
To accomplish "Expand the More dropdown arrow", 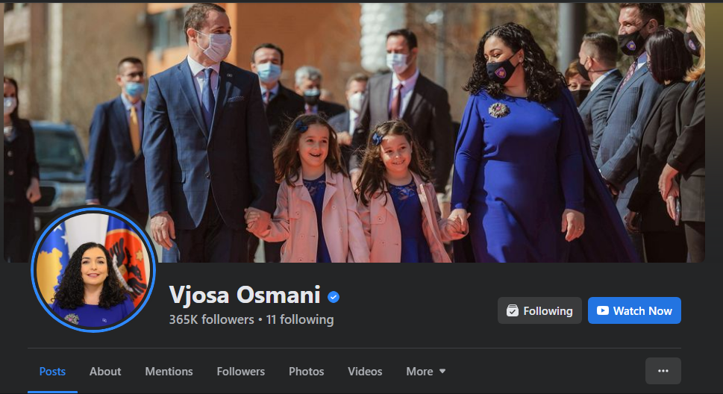I will click(442, 372).
